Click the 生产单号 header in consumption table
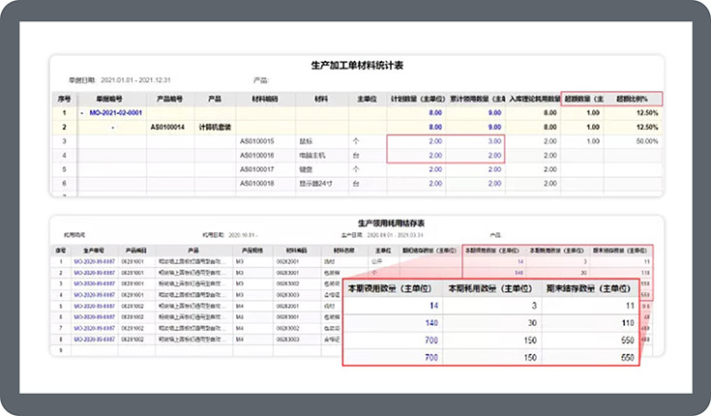The image size is (711, 416). tap(94, 251)
